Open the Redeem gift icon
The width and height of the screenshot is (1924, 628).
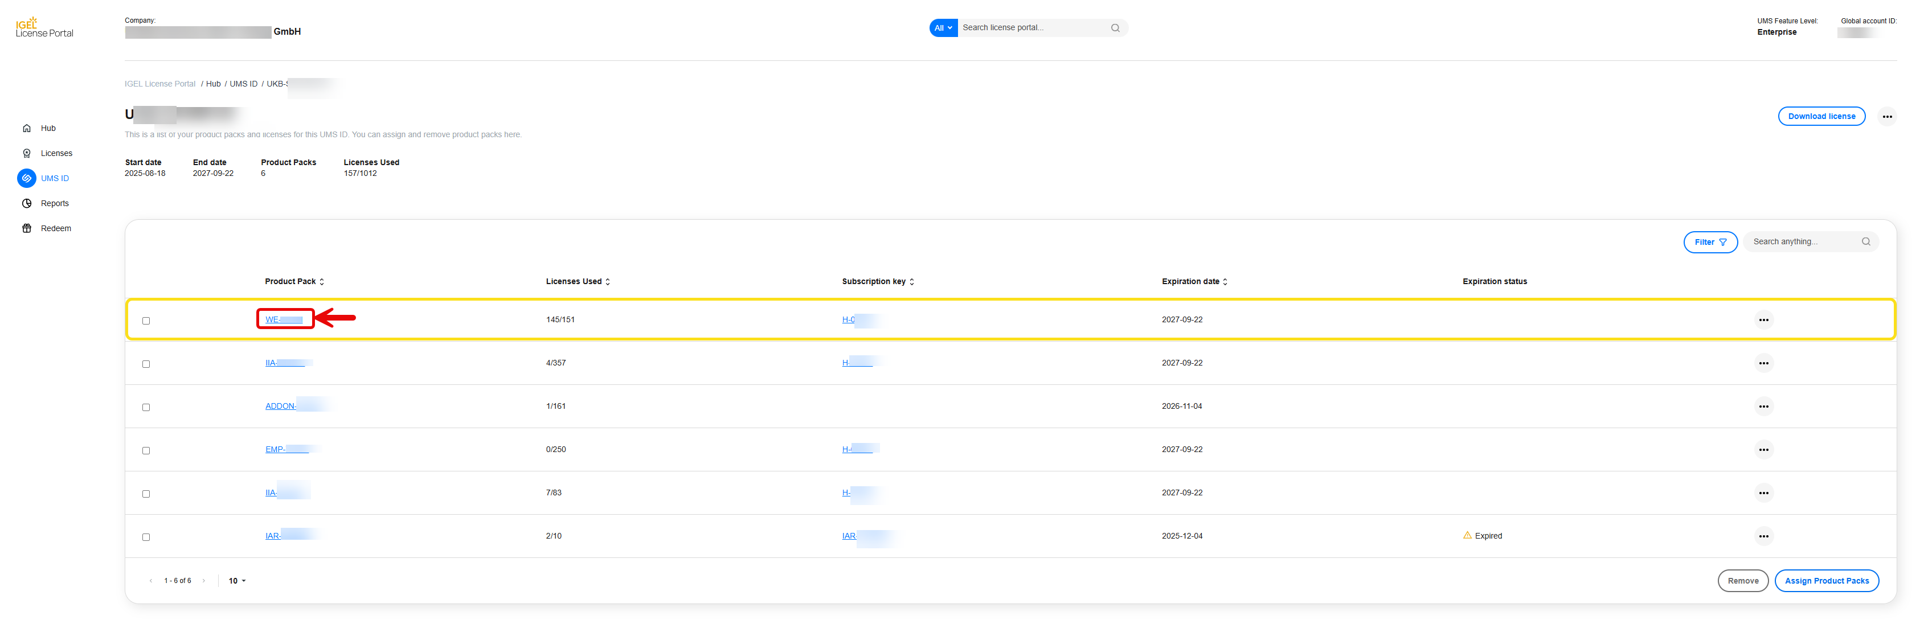pos(27,228)
